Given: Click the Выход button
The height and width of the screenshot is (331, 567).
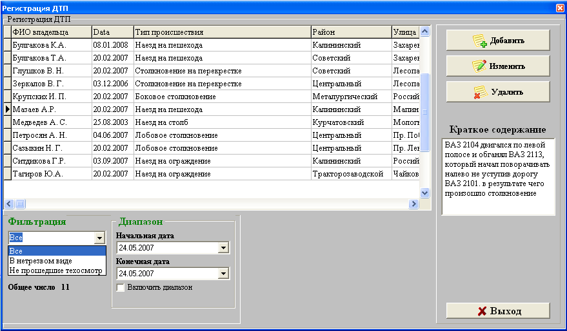Looking at the screenshot, I should [x=498, y=311].
